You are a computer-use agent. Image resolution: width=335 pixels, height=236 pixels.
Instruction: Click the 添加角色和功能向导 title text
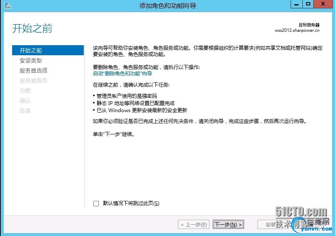(x=168, y=5)
